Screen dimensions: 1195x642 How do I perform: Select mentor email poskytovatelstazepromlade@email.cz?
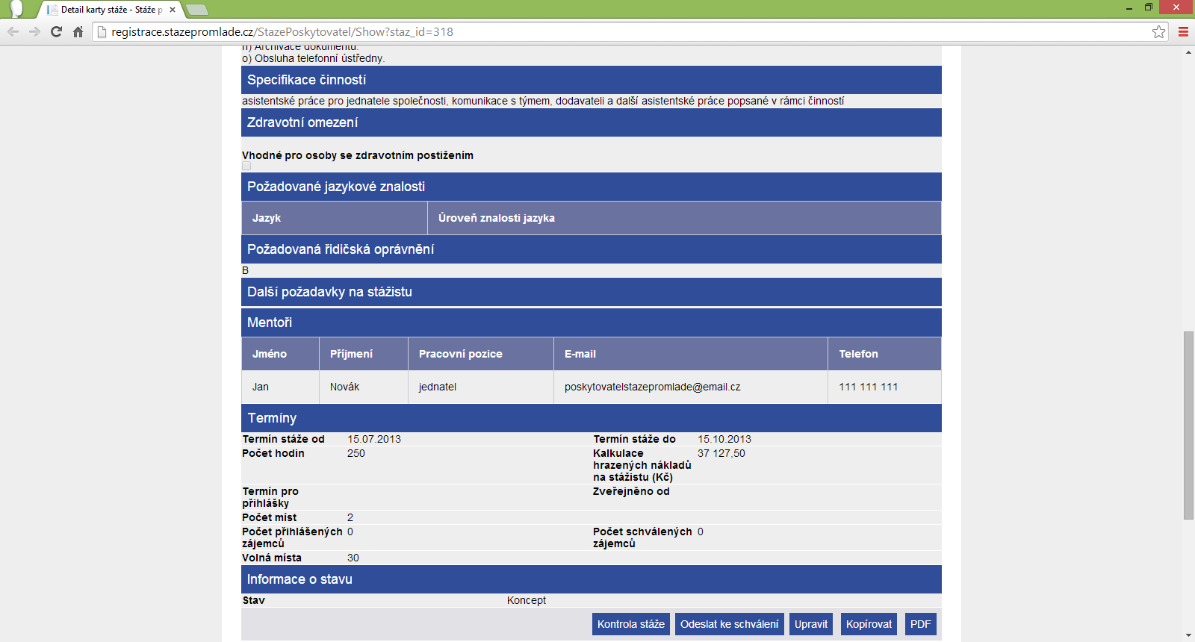point(653,387)
